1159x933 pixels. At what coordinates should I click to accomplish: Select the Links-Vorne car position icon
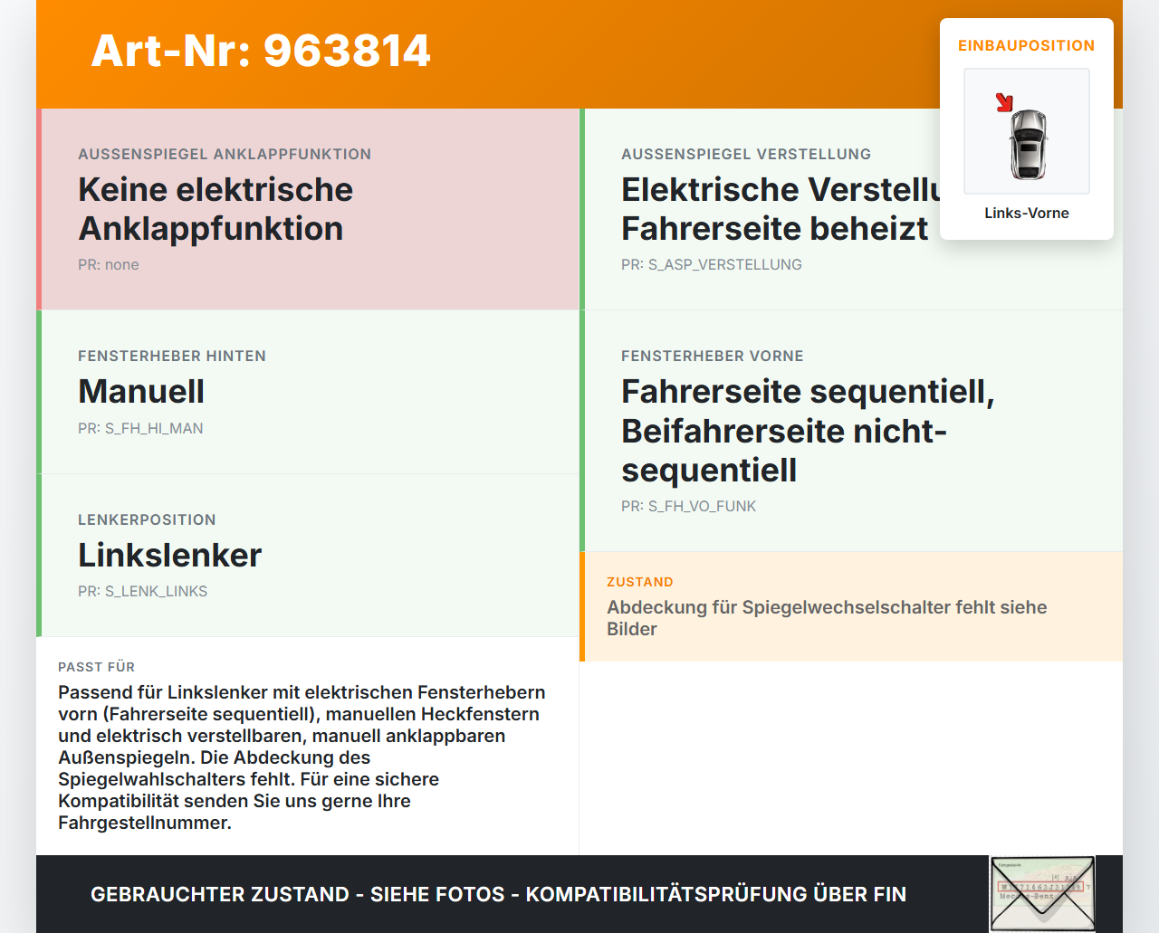coord(1027,131)
